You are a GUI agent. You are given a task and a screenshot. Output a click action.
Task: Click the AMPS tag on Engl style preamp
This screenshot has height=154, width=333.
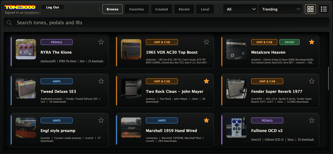click(56, 120)
